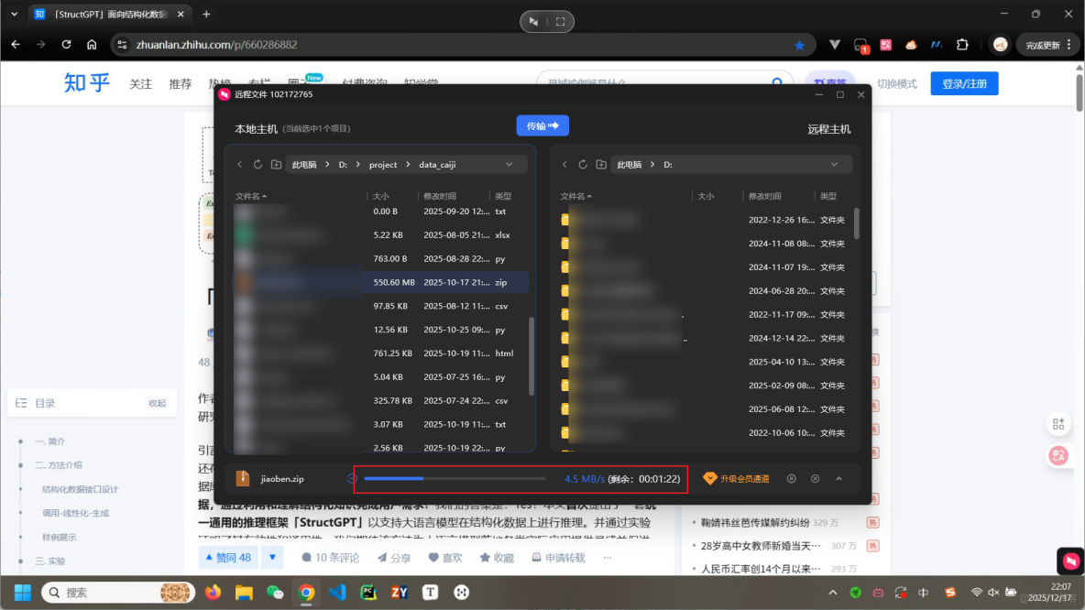Collapse the transfer bar with the chevron

[x=838, y=478]
